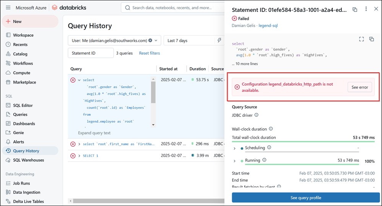Screen dimensions: 382x206
Task: Click the databricks logo
Action: point(69,8)
